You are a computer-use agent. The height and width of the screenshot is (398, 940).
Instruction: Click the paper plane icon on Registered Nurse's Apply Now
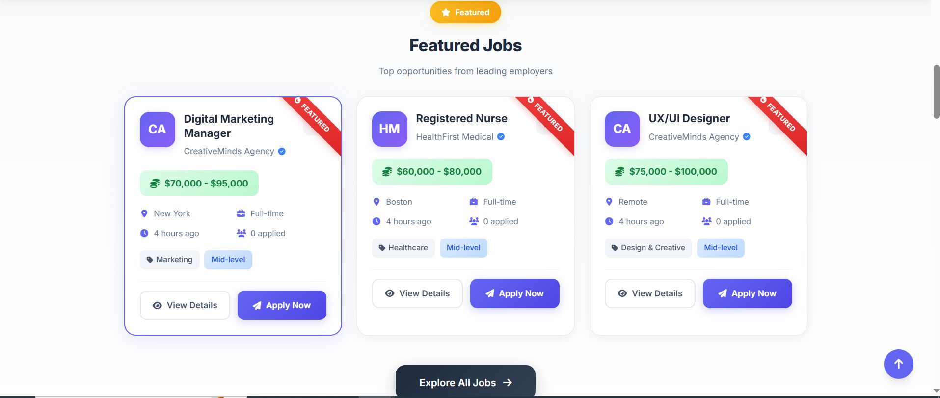489,293
